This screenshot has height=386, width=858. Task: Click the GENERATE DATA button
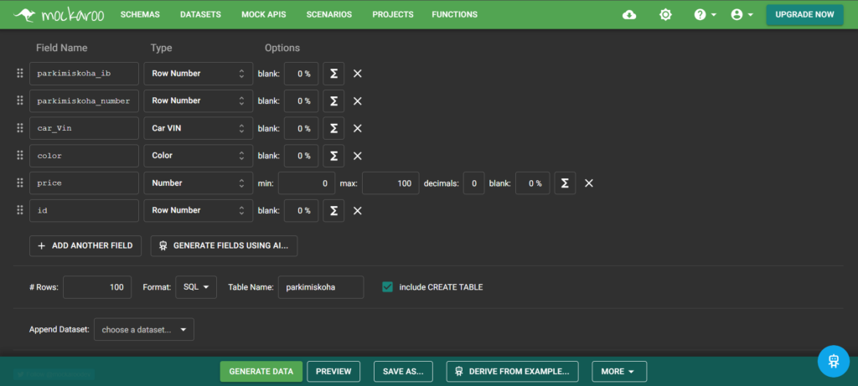(x=261, y=371)
